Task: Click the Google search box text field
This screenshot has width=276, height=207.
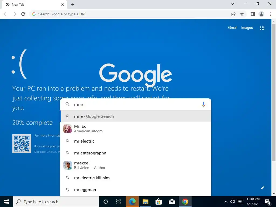Action: tap(136, 104)
